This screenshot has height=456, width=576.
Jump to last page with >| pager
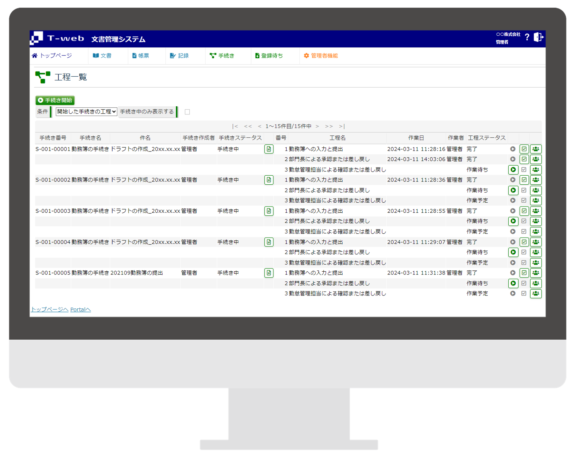click(342, 126)
